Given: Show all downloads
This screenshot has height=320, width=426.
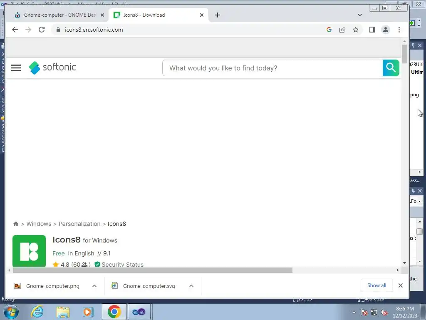Looking at the screenshot, I should 377,285.
